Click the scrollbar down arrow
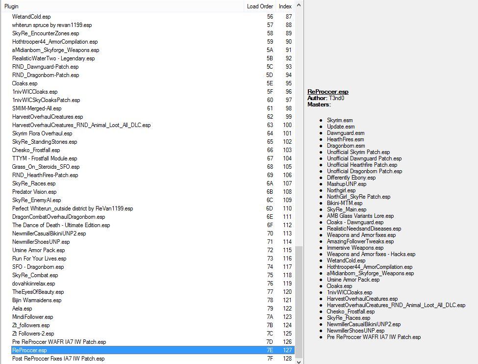 [x=299, y=362]
